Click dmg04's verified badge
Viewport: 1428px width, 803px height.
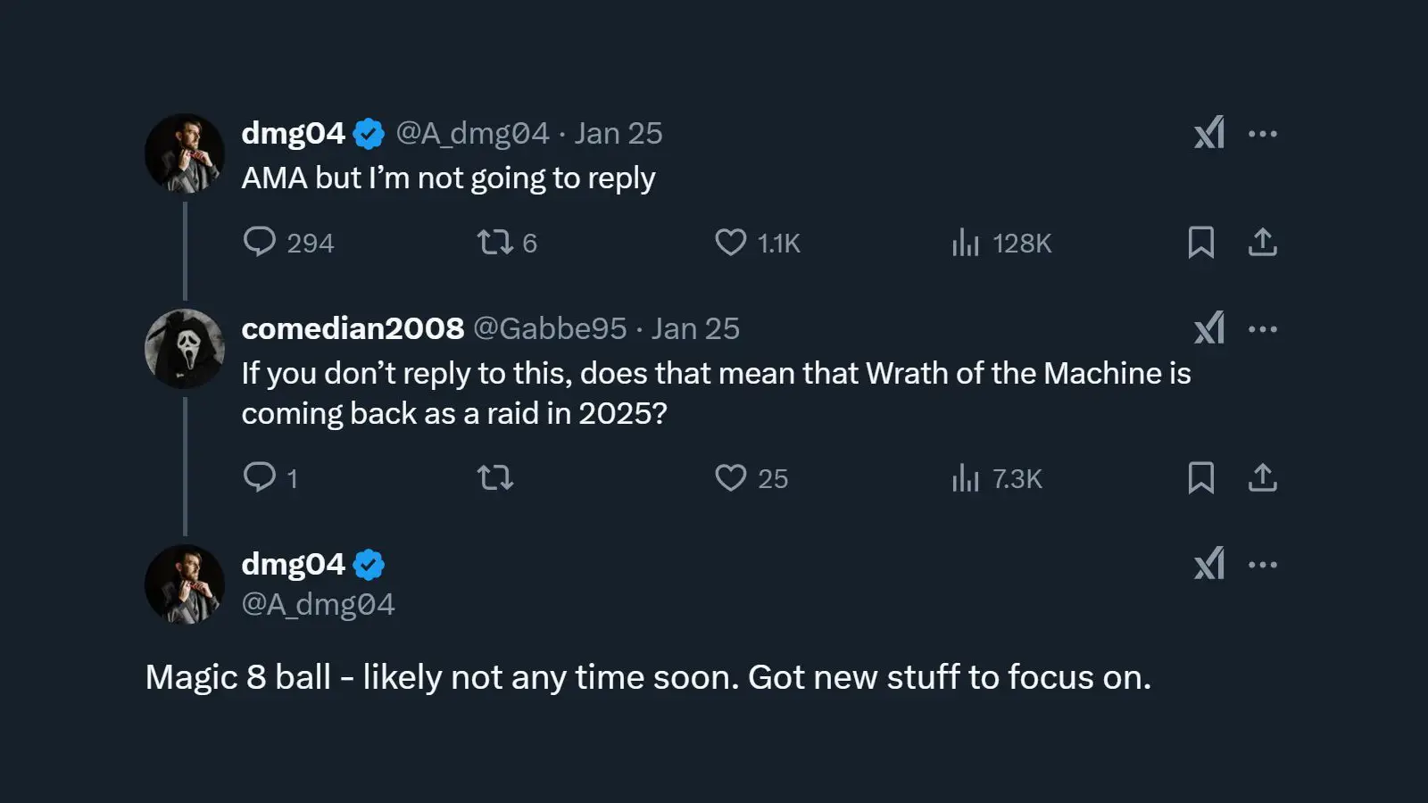[x=369, y=132]
